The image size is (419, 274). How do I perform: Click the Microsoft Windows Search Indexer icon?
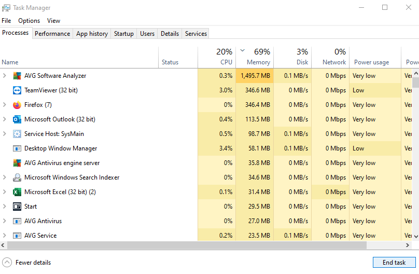[17, 177]
